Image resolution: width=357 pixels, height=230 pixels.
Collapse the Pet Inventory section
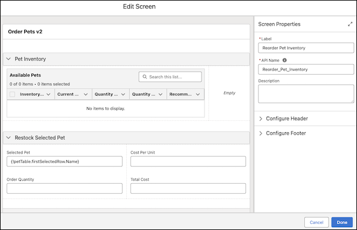pos(9,59)
